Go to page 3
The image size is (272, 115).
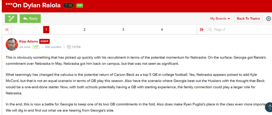(123, 29)
